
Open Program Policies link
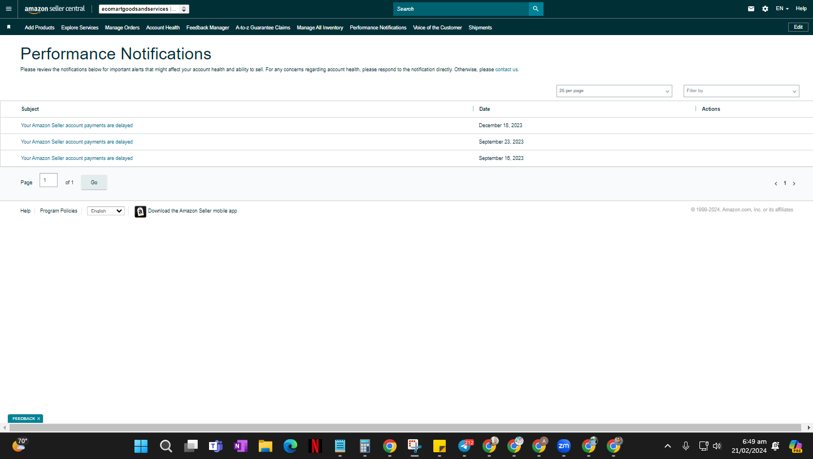(59, 211)
